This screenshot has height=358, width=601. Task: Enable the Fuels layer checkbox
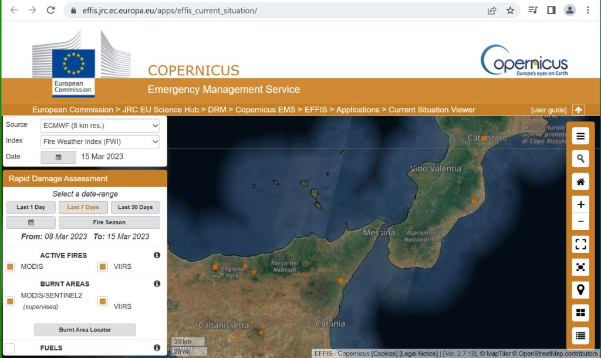point(10,348)
